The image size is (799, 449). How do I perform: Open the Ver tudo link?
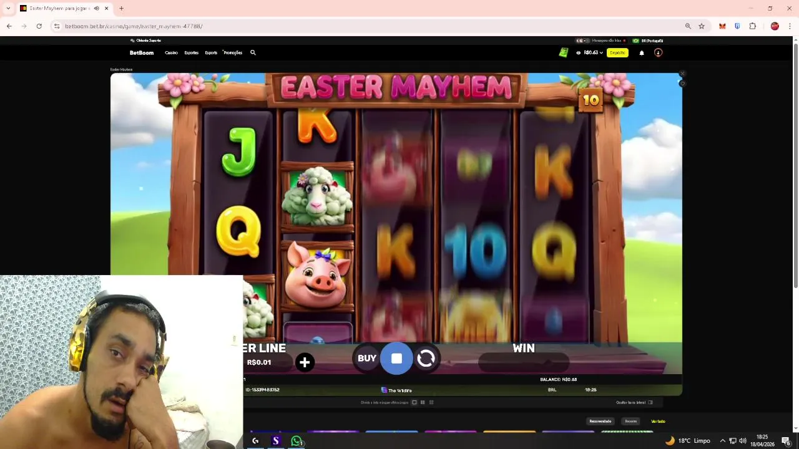tap(658, 421)
